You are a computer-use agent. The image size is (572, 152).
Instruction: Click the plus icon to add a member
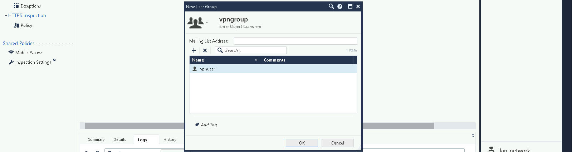point(194,50)
